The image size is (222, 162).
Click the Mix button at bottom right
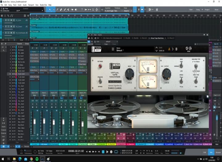[211, 152]
